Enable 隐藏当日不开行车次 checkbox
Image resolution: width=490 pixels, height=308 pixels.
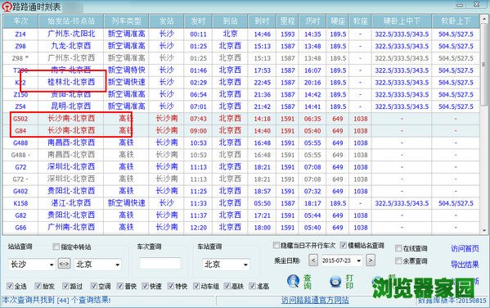pyautogui.click(x=276, y=245)
